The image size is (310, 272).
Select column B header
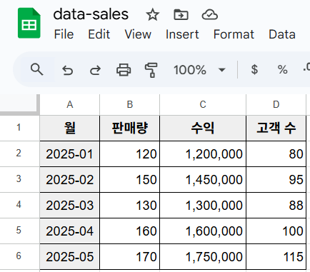coord(130,104)
